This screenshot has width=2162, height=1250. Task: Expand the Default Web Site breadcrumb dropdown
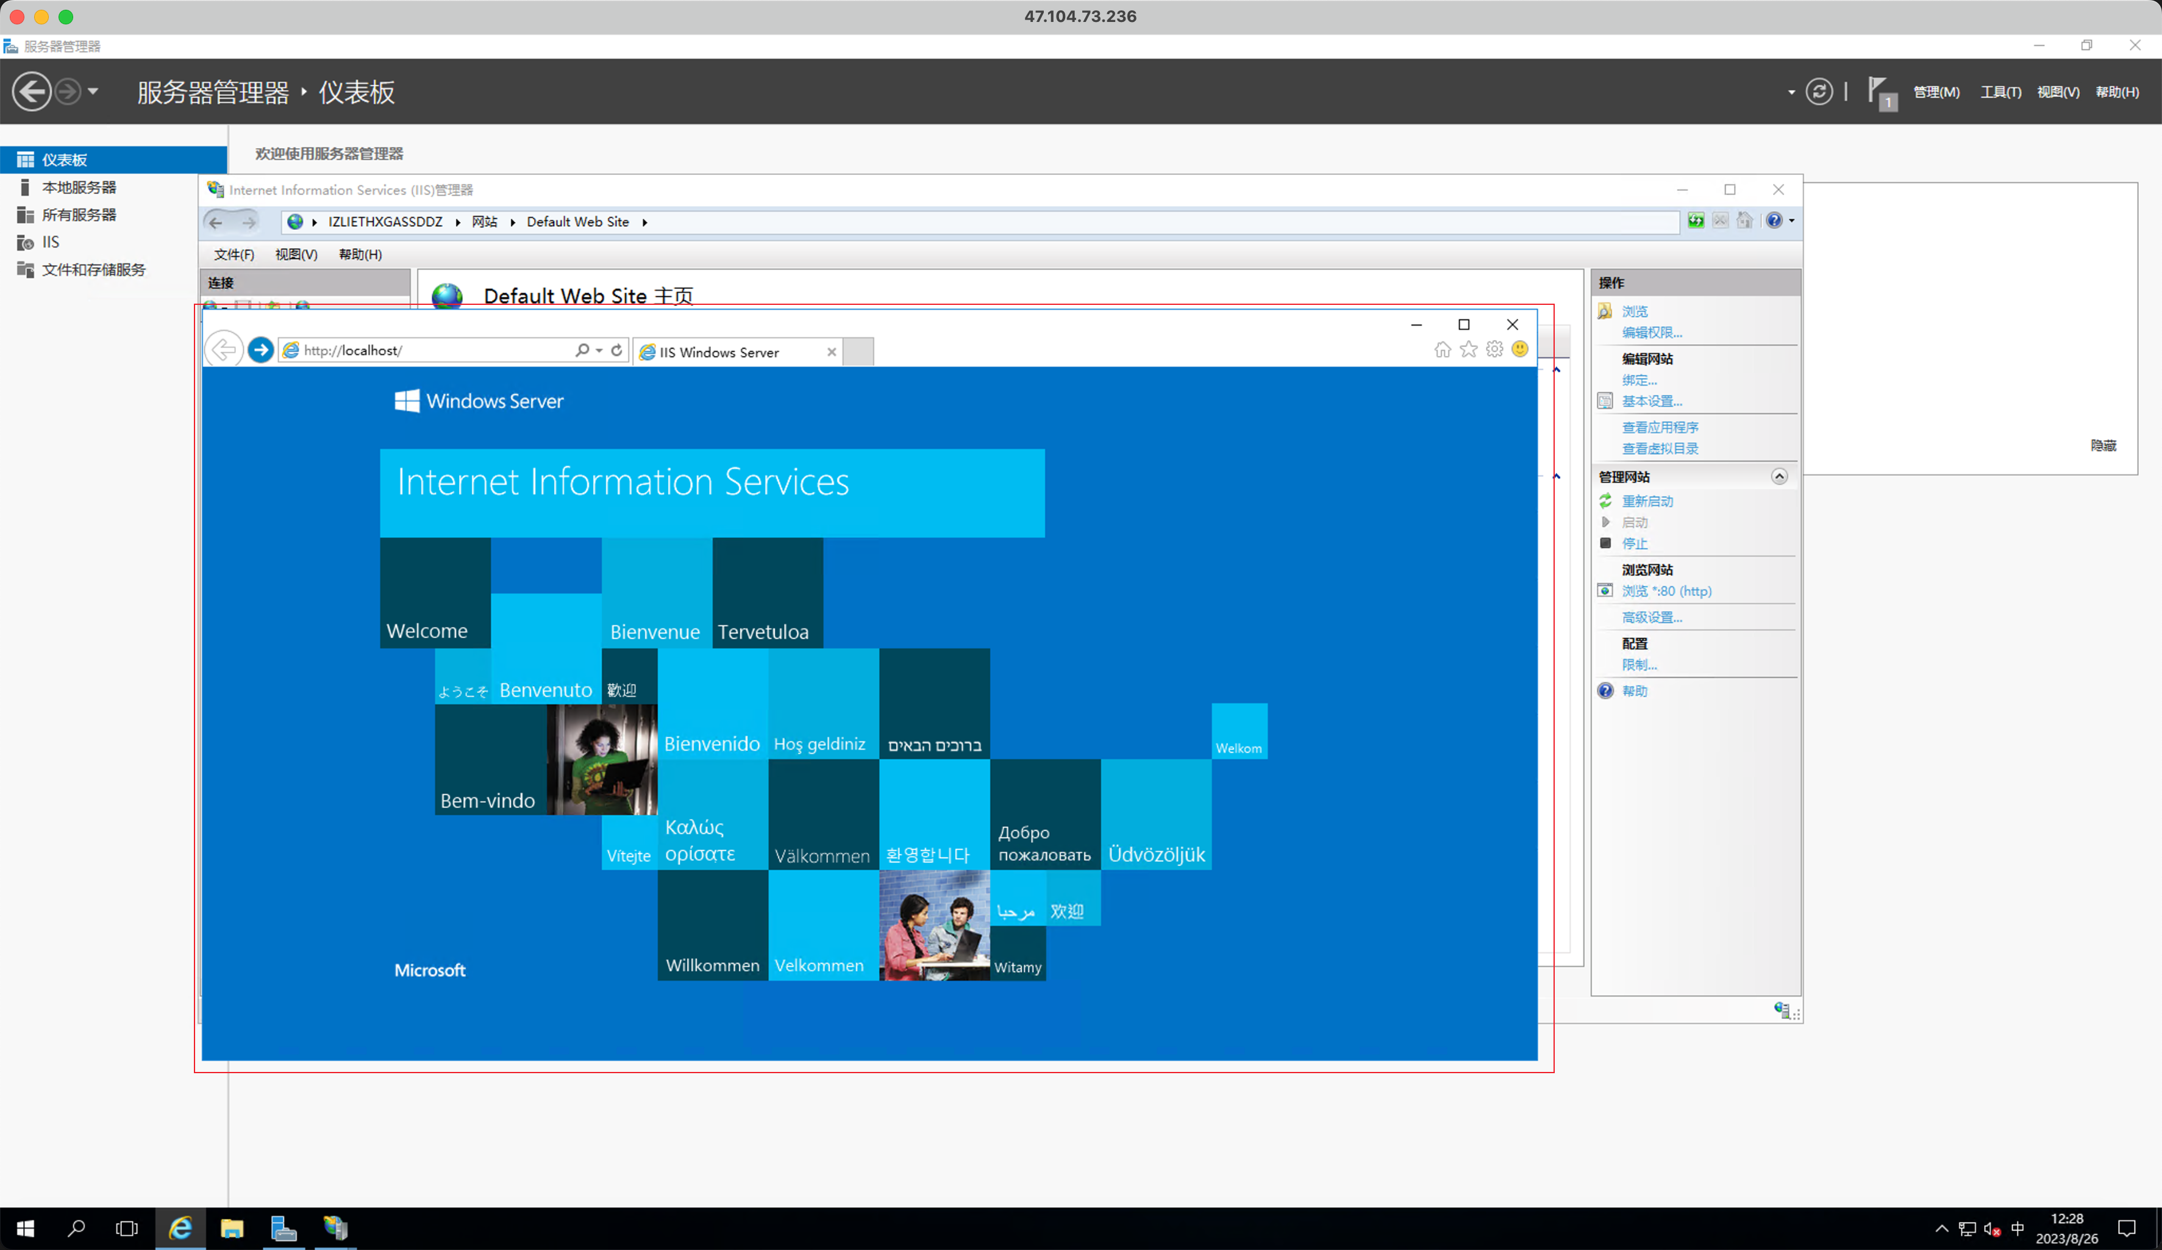pyautogui.click(x=646, y=221)
